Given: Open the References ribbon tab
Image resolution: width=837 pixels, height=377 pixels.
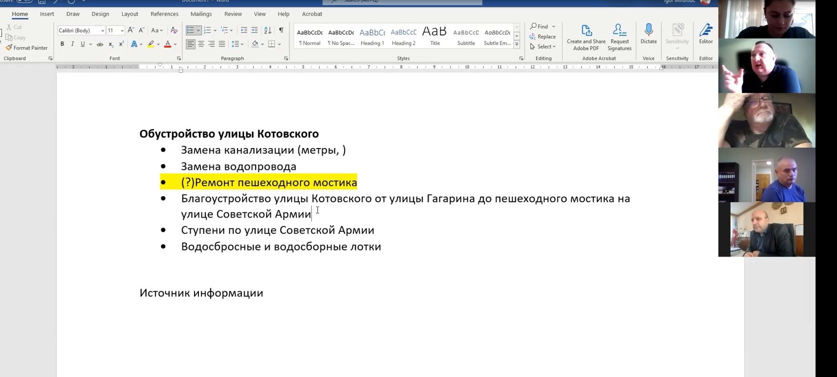Looking at the screenshot, I should [164, 14].
